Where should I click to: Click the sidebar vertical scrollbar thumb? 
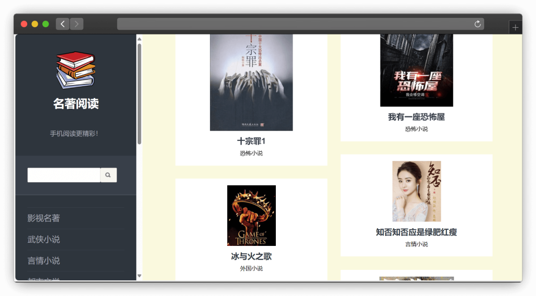[x=139, y=94]
